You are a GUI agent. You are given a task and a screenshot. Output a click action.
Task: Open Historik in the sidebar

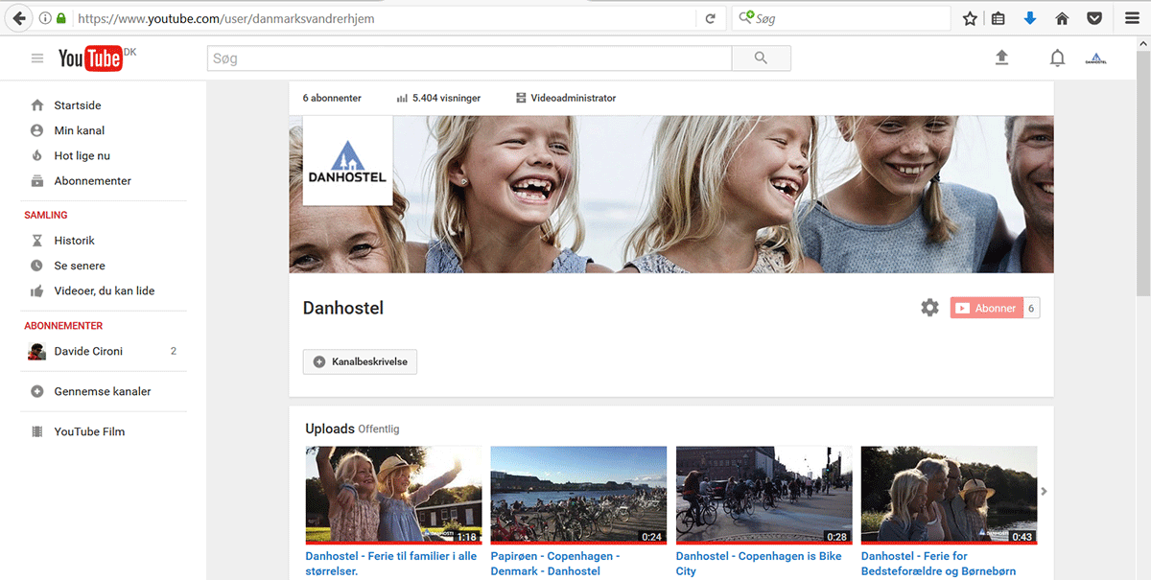pyautogui.click(x=75, y=241)
